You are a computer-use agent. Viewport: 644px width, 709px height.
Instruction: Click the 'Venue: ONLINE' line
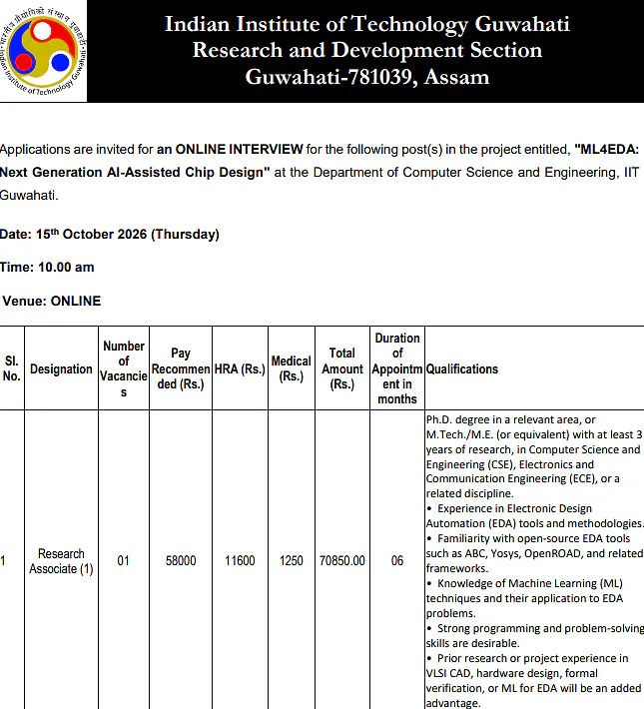[x=52, y=302]
